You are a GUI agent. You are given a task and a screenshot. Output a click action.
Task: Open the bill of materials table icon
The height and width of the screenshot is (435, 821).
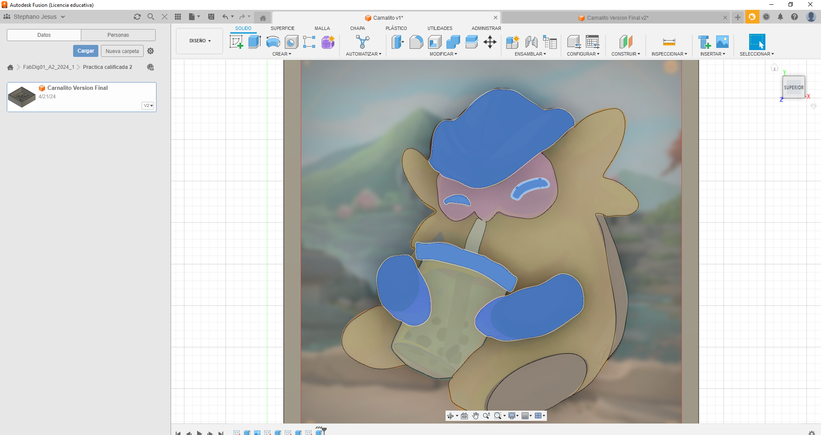[x=550, y=42]
